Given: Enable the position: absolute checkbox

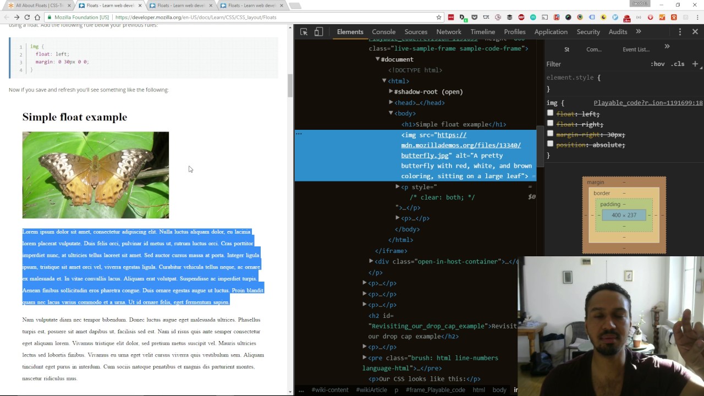Looking at the screenshot, I should (x=550, y=144).
